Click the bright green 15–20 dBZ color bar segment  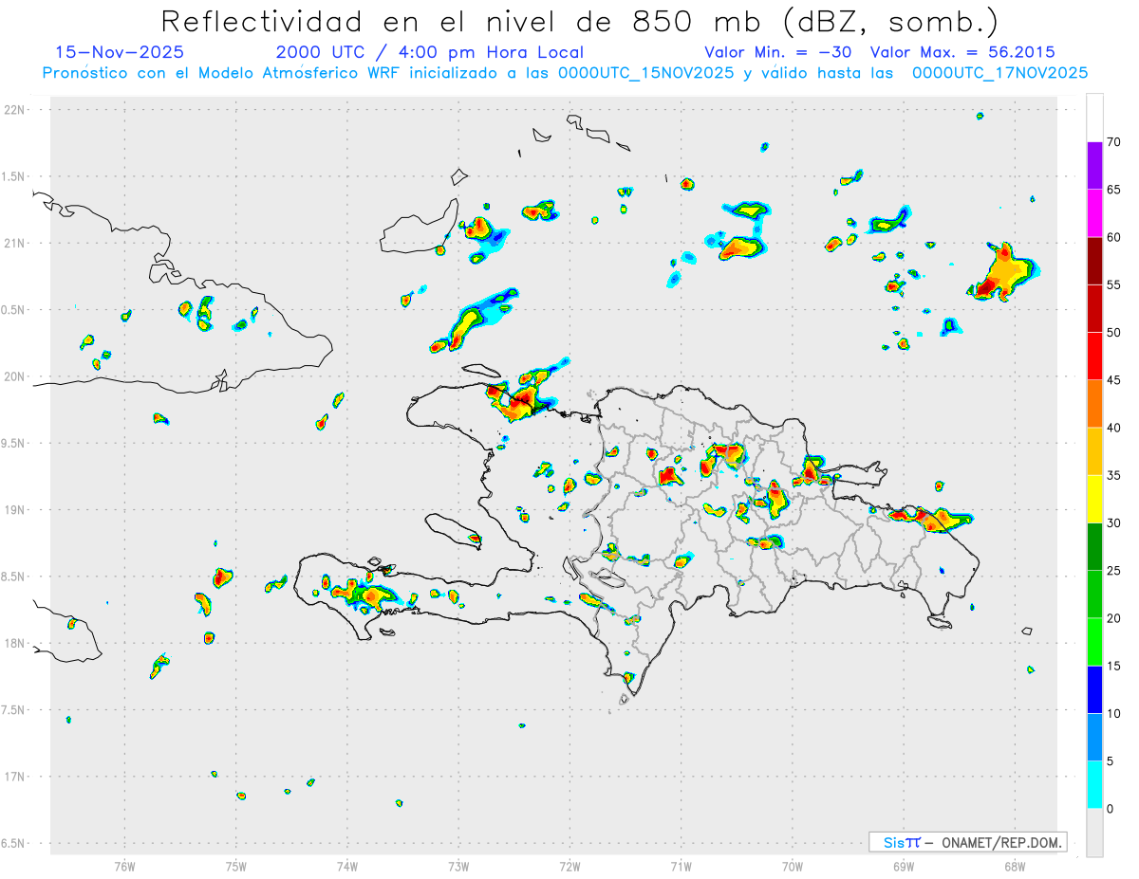(x=1094, y=642)
